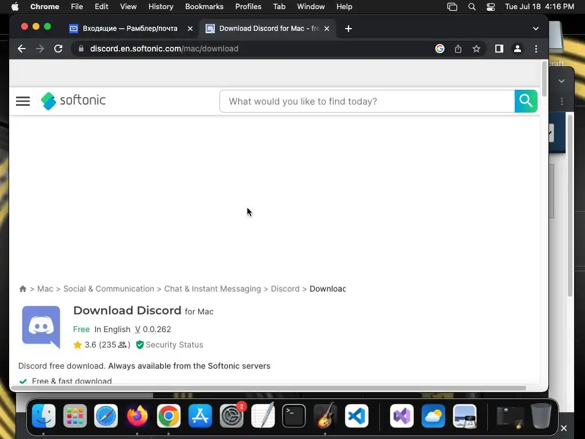Viewport: 585px width, 439px height.
Task: Launch Safari from Dock
Action: pyautogui.click(x=106, y=416)
